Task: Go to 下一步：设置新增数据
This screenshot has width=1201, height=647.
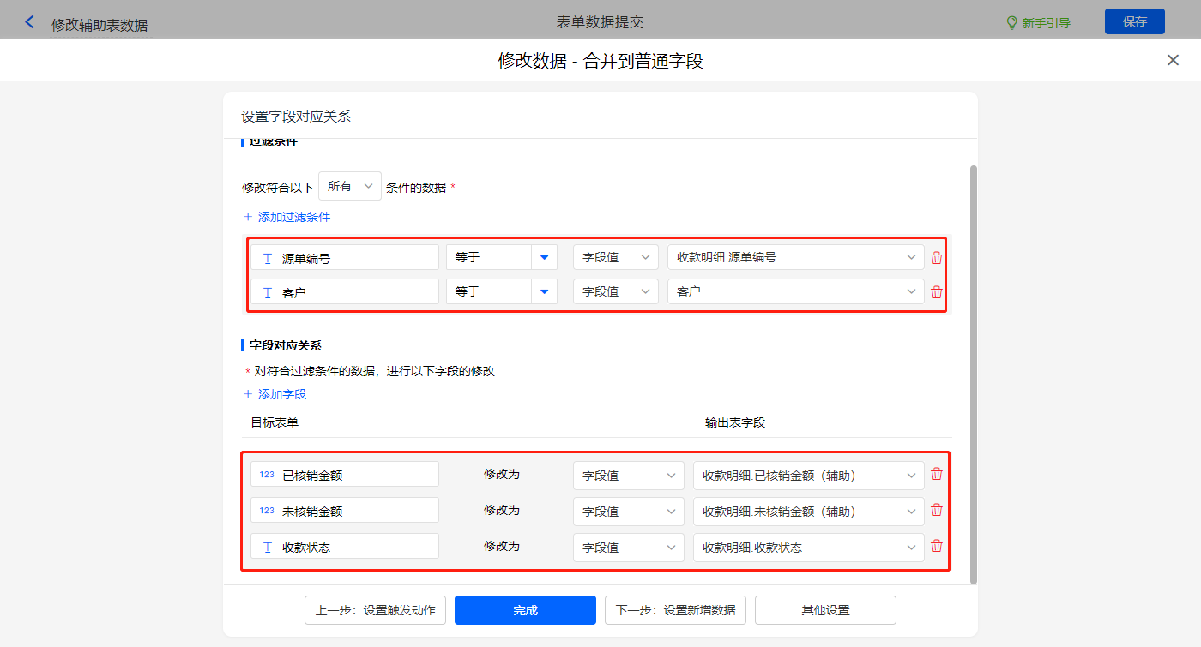Action: tap(675, 610)
